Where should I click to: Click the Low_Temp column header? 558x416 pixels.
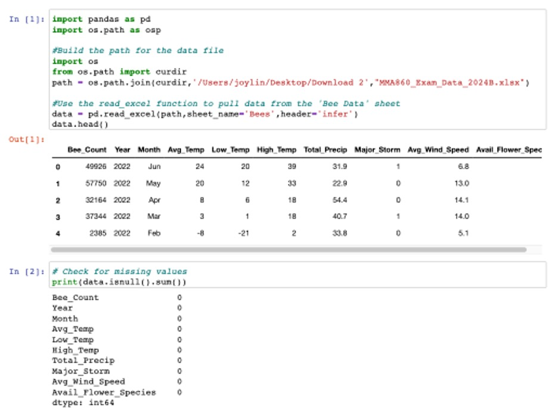(x=230, y=150)
